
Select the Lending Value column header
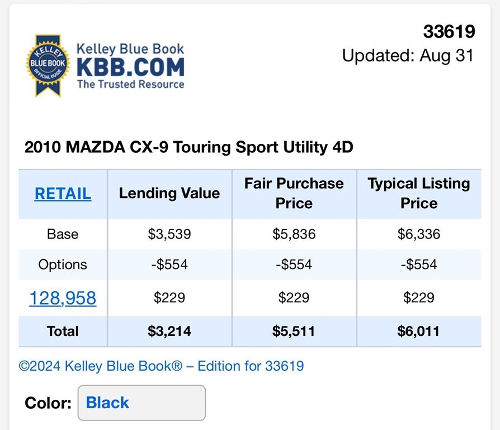click(x=169, y=194)
